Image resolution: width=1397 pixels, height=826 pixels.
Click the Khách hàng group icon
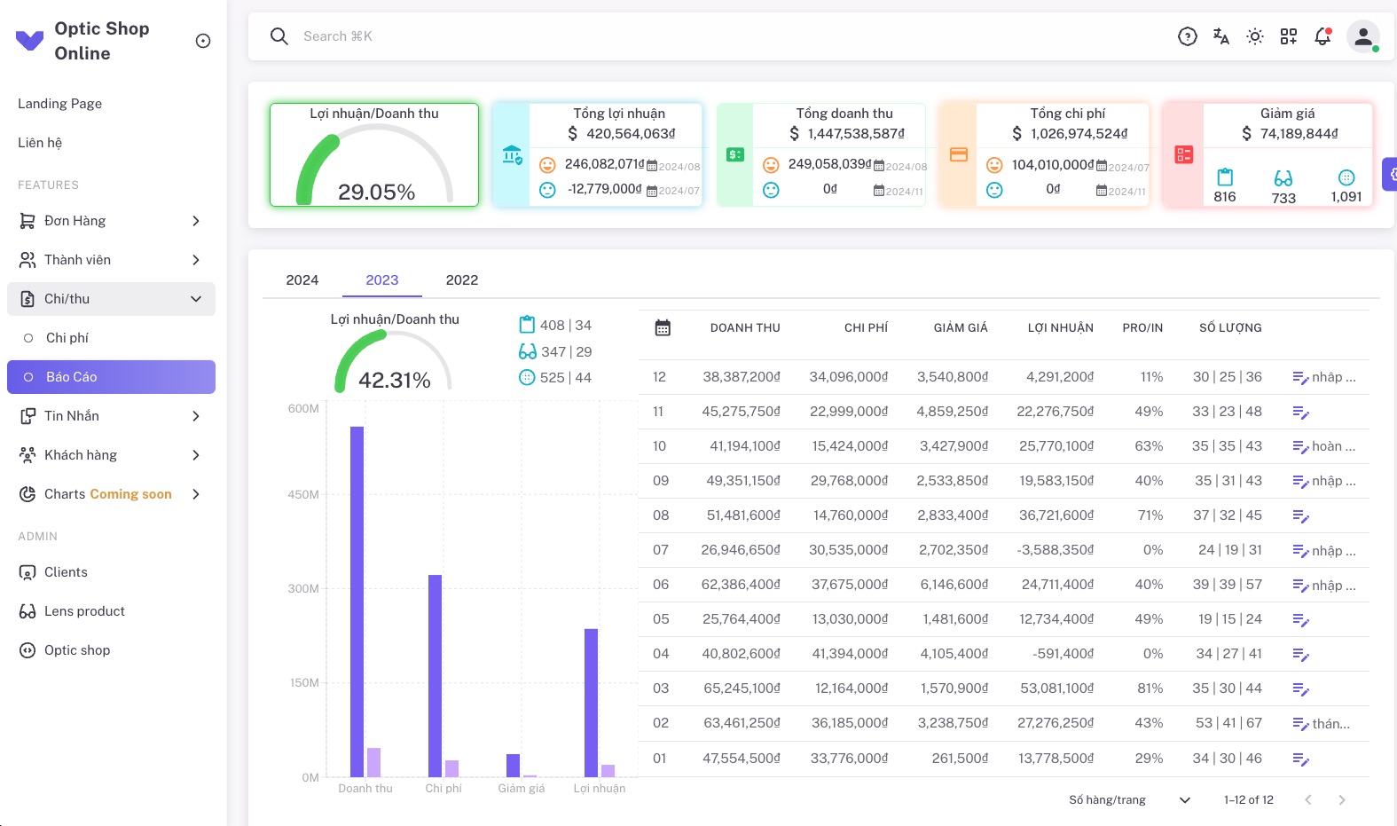click(27, 455)
